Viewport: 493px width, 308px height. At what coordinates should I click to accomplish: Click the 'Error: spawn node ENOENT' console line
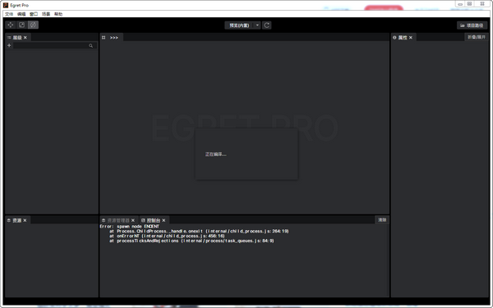click(130, 227)
